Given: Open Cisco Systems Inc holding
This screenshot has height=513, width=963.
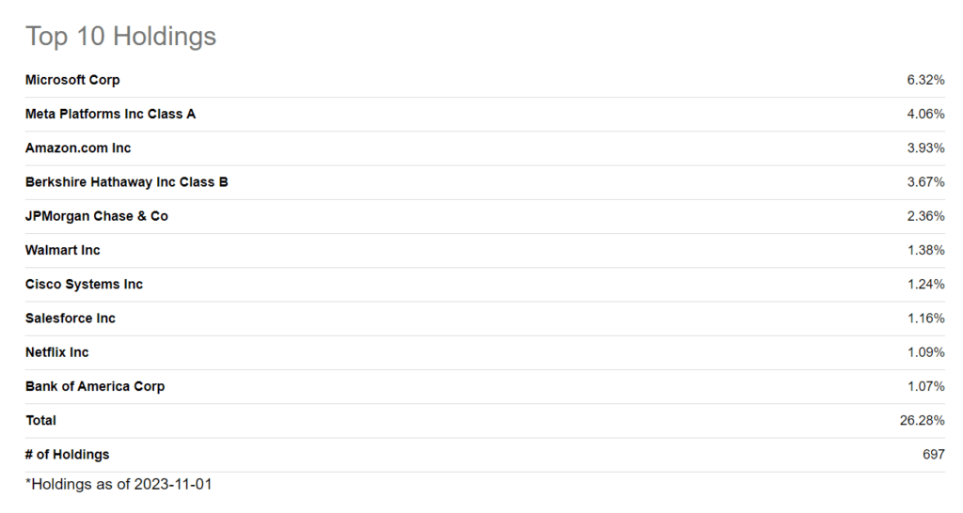Looking at the screenshot, I should (x=84, y=284).
